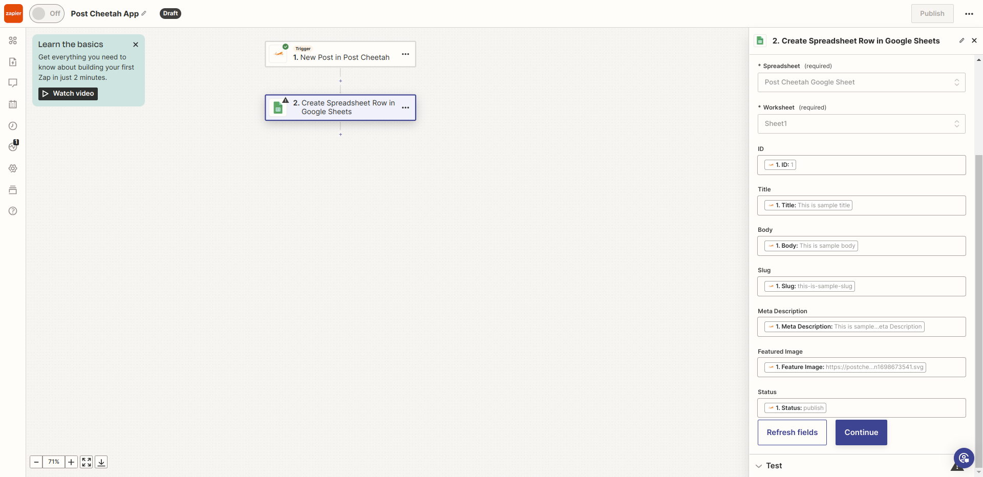Viewport: 983px width, 477px height.
Task: Zoom out the canvas with minus button
Action: click(36, 462)
